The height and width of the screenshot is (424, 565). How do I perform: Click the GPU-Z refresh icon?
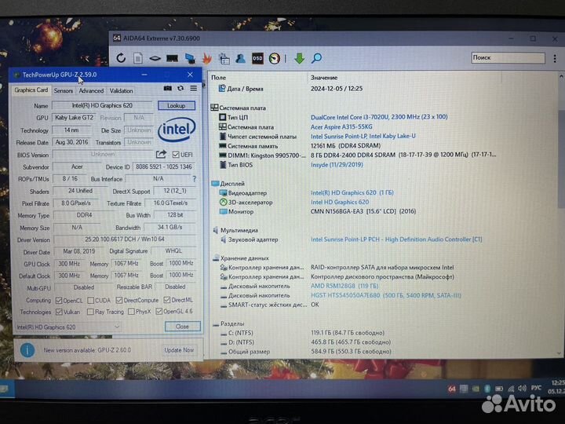(x=180, y=88)
